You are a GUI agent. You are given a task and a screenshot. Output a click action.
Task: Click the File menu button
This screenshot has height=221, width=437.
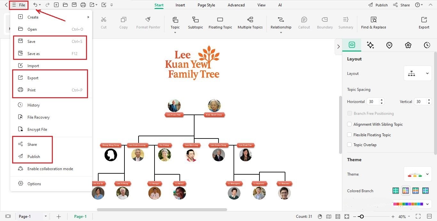tap(19, 5)
